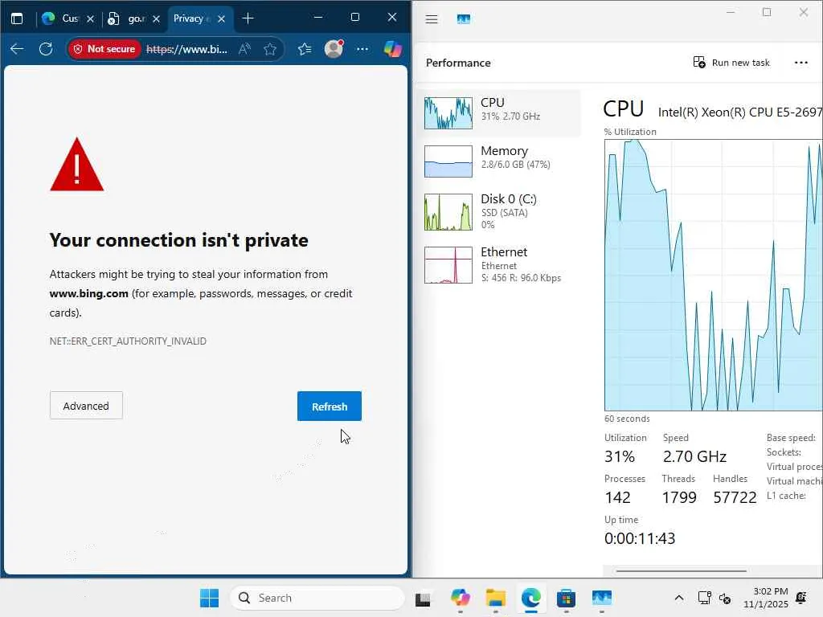Open the Windows Start menu
Image resolution: width=823 pixels, height=617 pixels.
tap(209, 598)
